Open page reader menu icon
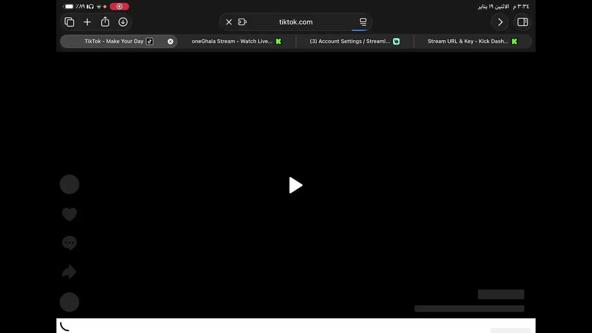Screen dimensions: 592x333 pos(363,22)
